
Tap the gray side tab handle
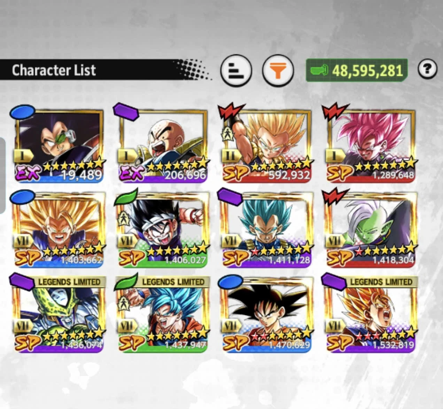(2, 175)
